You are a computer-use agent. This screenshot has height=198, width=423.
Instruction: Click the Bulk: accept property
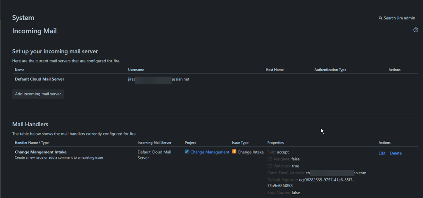[278, 152]
